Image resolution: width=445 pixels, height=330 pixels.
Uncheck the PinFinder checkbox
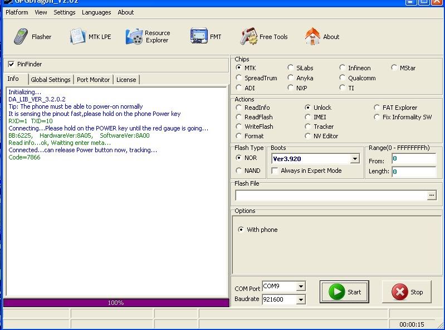[11, 64]
